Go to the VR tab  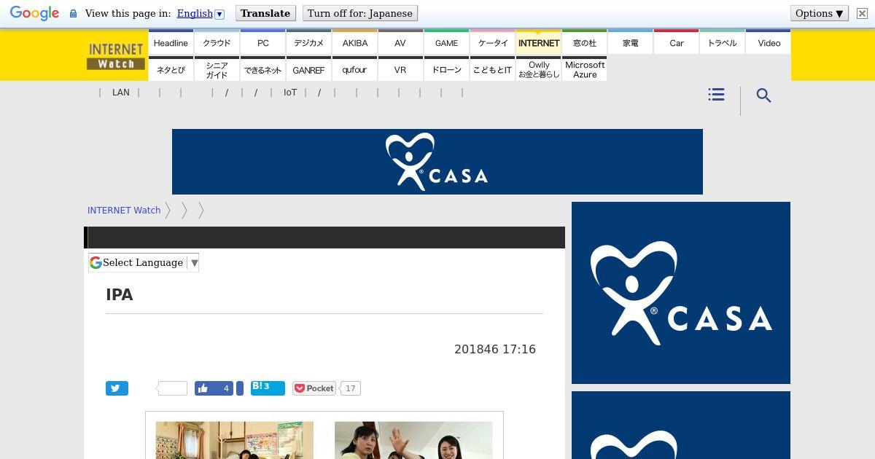pyautogui.click(x=400, y=69)
